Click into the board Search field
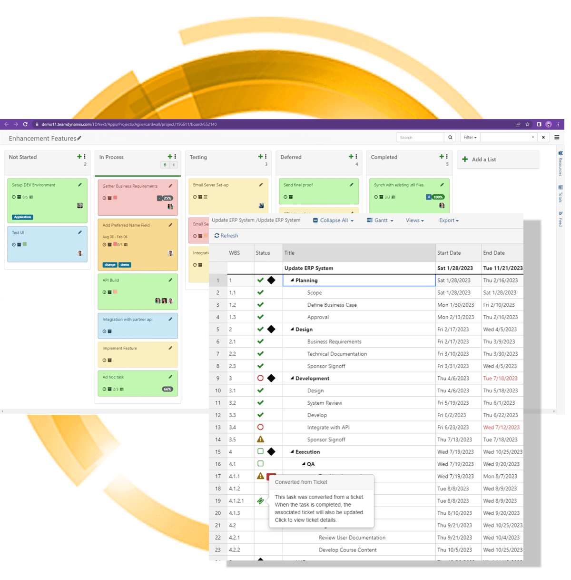Screen dimensions: 571x580 click(420, 138)
